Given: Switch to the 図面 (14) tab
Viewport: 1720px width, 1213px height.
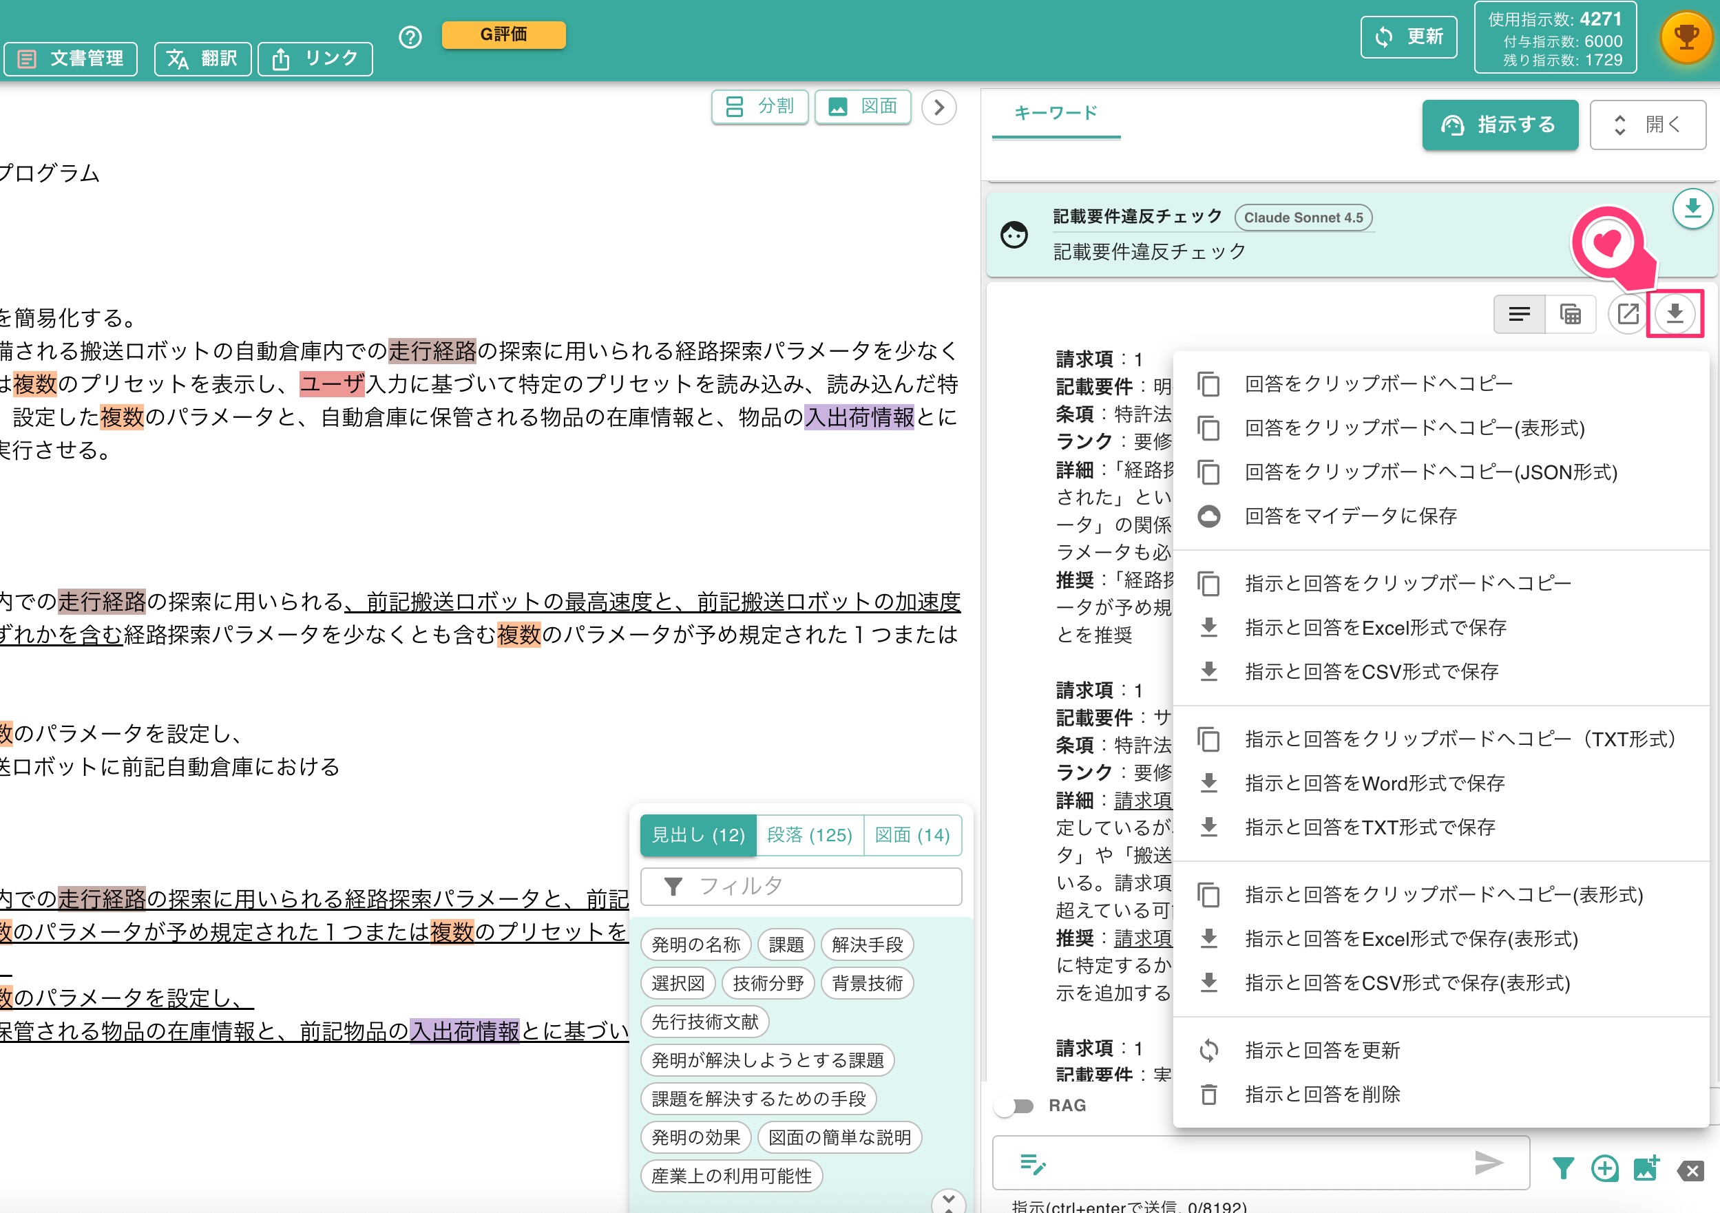Looking at the screenshot, I should 912,835.
